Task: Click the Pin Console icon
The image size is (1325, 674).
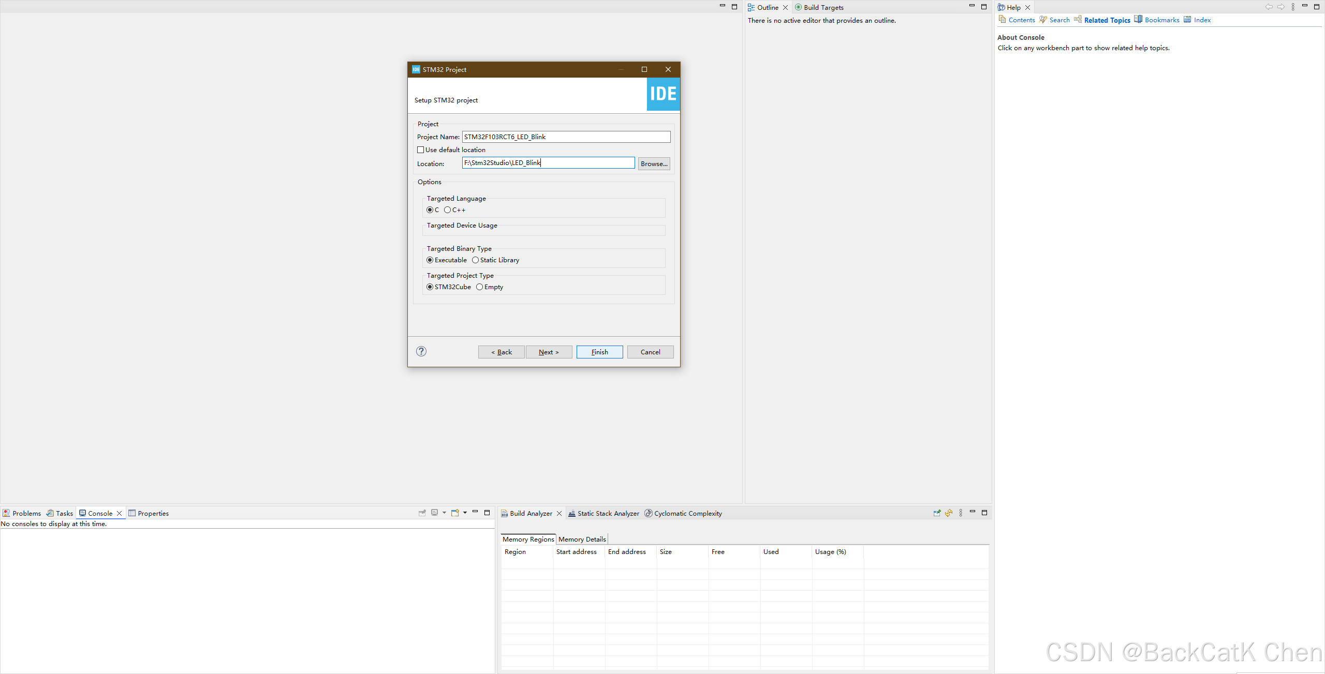Action: (422, 513)
